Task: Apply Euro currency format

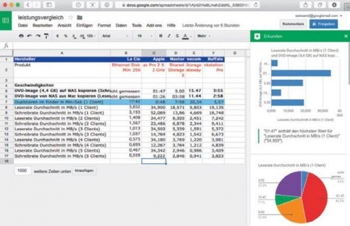Action: point(58,36)
